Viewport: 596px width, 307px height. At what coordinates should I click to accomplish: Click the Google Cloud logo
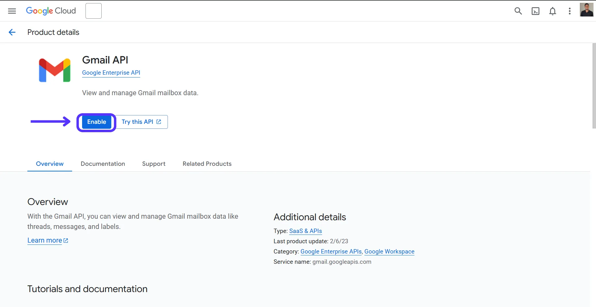51,11
